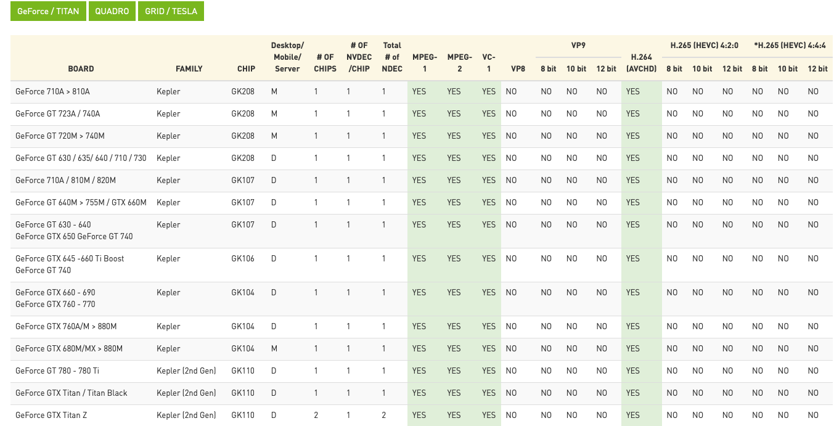Click the GeForce GTX 680M/MX > 880M cell
This screenshot has width=834, height=426.
coord(69,349)
